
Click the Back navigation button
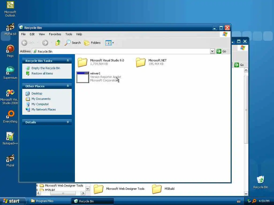(28, 43)
